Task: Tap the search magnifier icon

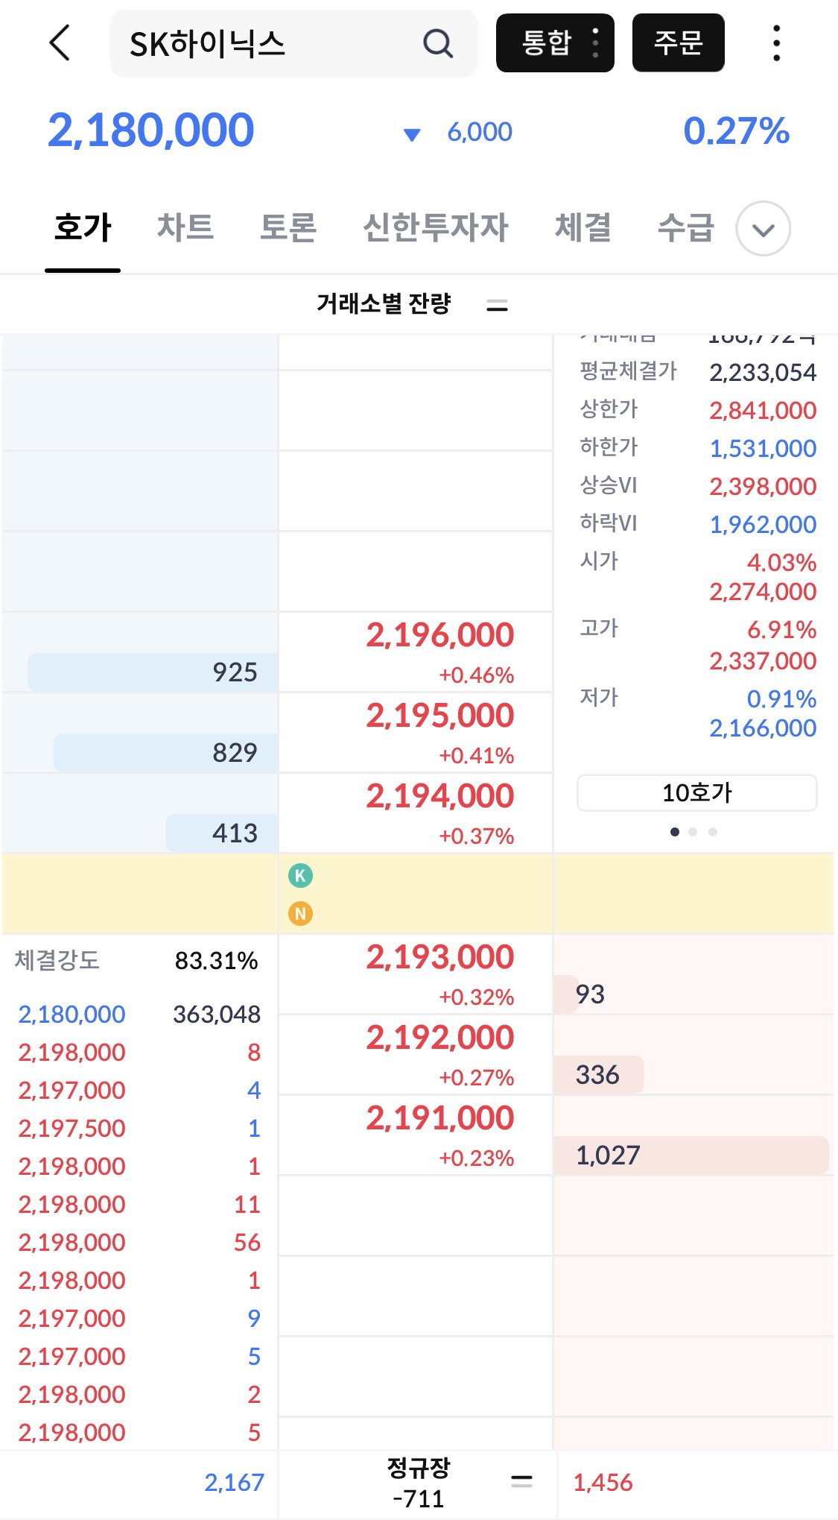Action: click(438, 43)
